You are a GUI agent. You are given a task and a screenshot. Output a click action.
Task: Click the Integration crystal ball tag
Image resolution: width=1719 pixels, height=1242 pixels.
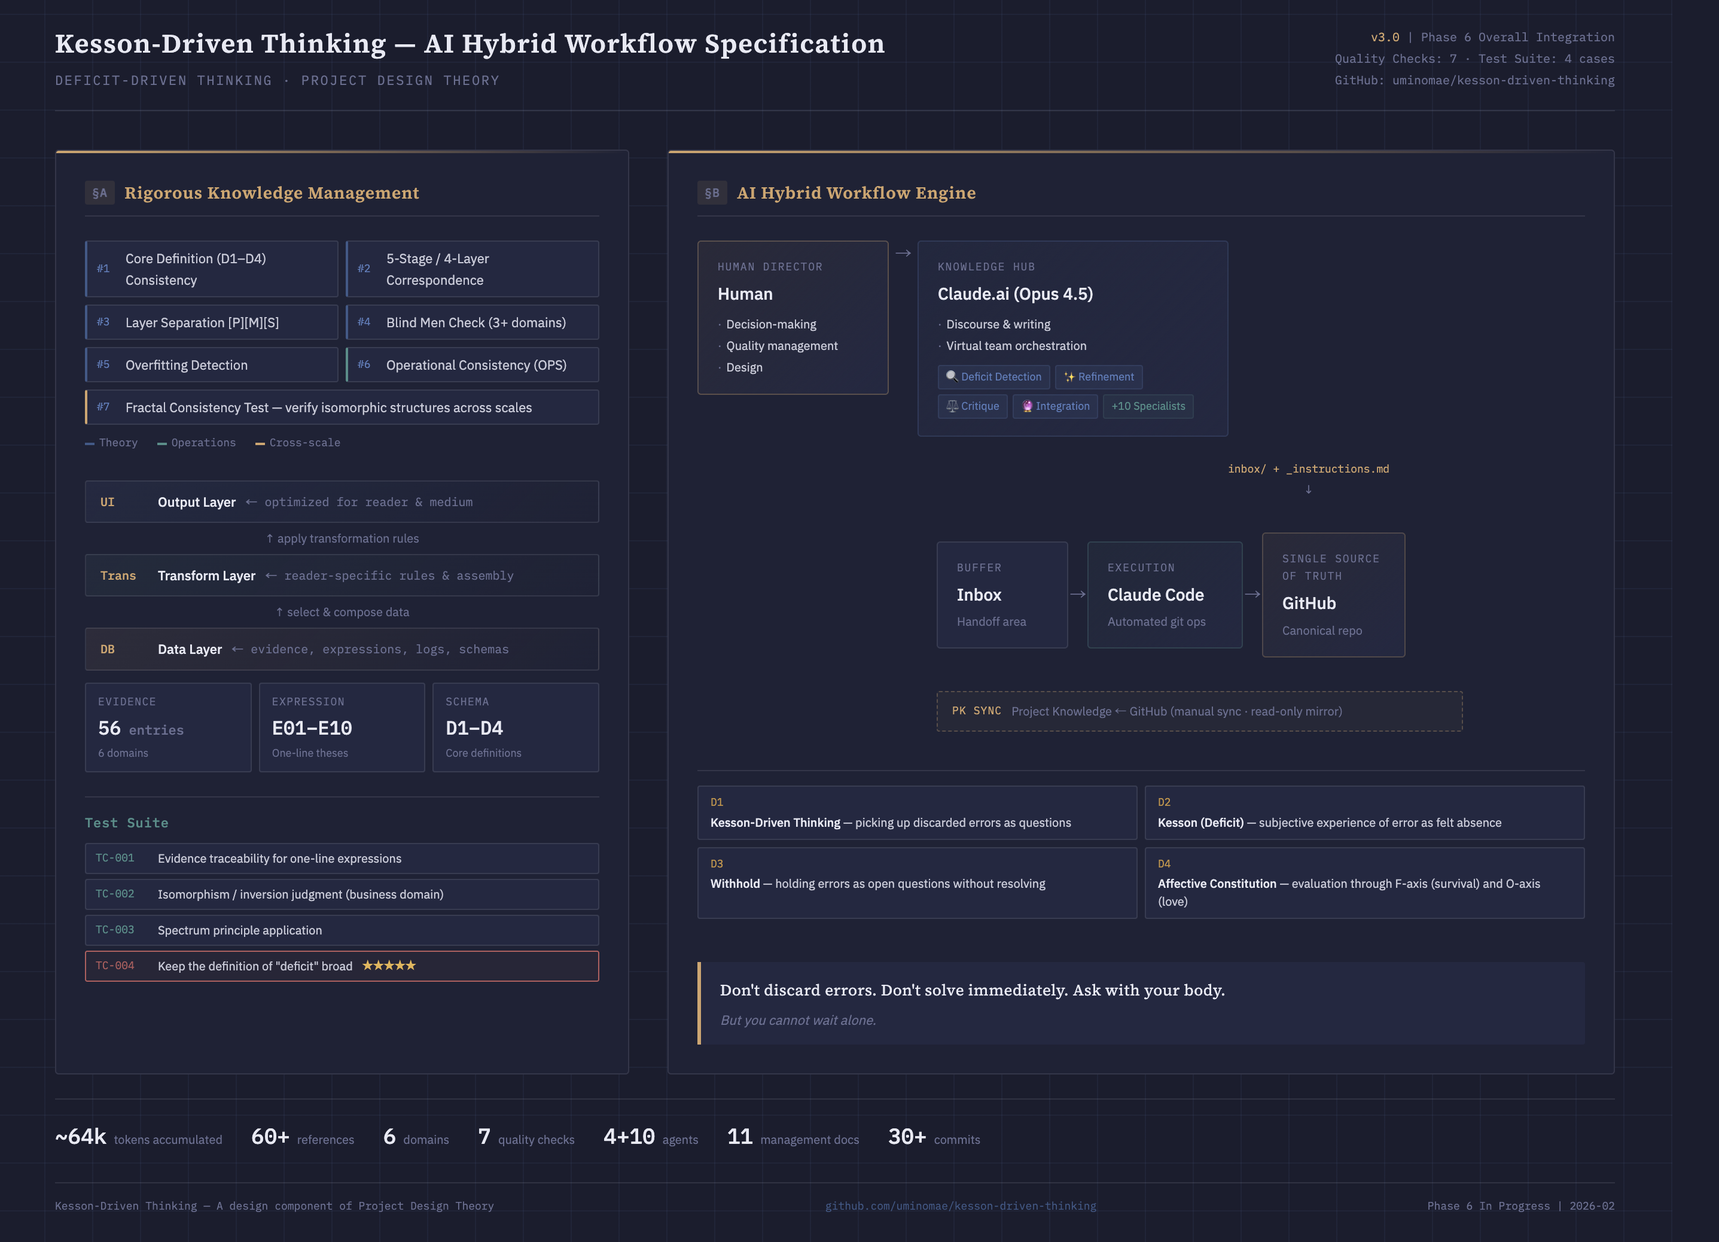(x=1054, y=406)
